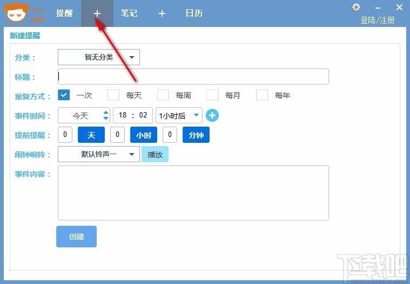
Task: Click the add reminder plus icon
Action: 97,13
